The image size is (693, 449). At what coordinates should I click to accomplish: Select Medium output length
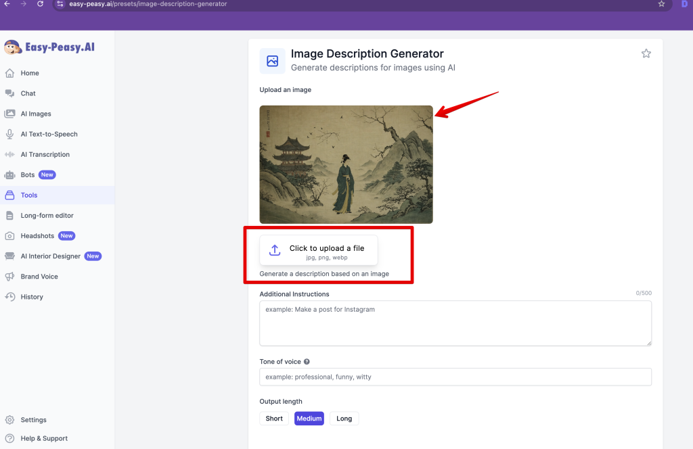point(309,419)
